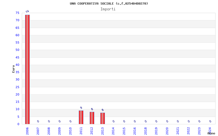
Task: Click the zero value label for 2007
Action: coord(38,121)
